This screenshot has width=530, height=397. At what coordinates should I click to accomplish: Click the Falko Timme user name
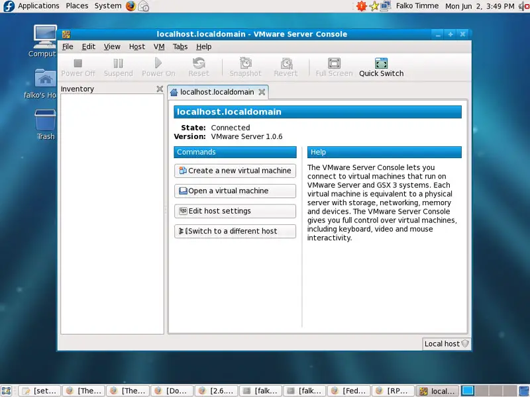coord(417,6)
